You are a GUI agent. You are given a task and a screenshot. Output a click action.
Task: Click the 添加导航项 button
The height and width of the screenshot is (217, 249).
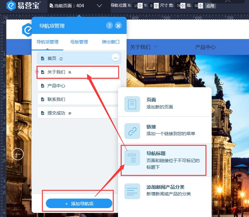pos(79,204)
